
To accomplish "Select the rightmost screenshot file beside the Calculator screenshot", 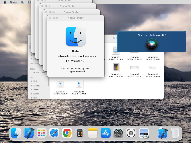I will click(153, 70).
